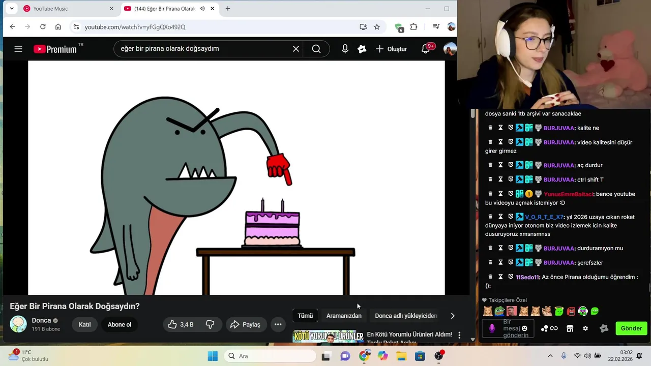The width and height of the screenshot is (651, 366).
Task: Open options for En Kötü Yorumlu video
Action: [459, 335]
